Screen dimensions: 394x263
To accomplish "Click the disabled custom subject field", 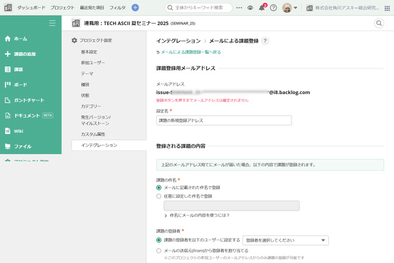I will coord(231,206).
